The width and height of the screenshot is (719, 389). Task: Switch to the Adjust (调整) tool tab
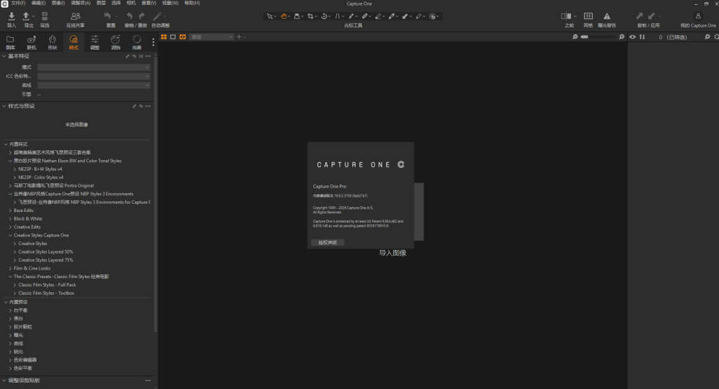click(x=95, y=41)
